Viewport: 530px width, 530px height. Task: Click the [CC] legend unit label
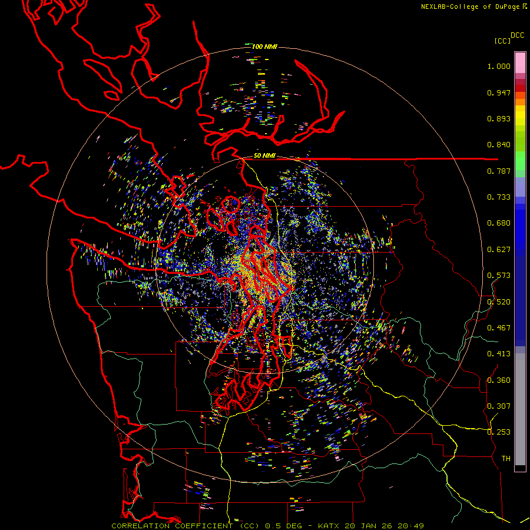pyautogui.click(x=502, y=41)
